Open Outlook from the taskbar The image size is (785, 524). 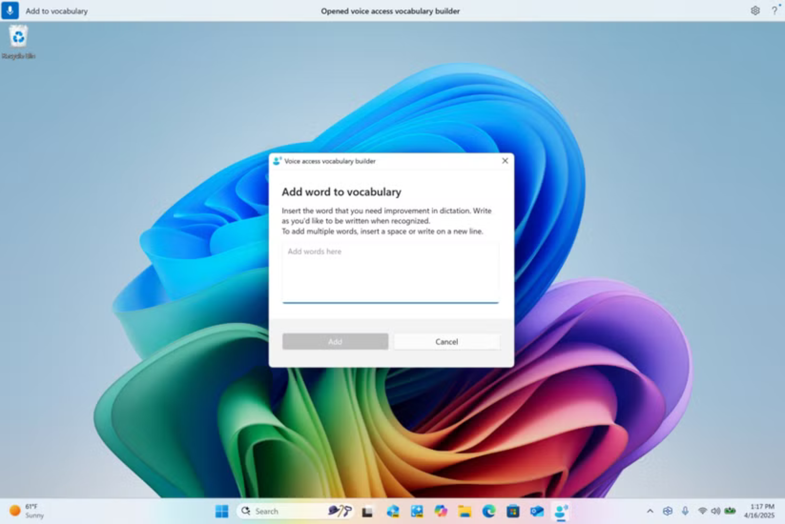[537, 510]
